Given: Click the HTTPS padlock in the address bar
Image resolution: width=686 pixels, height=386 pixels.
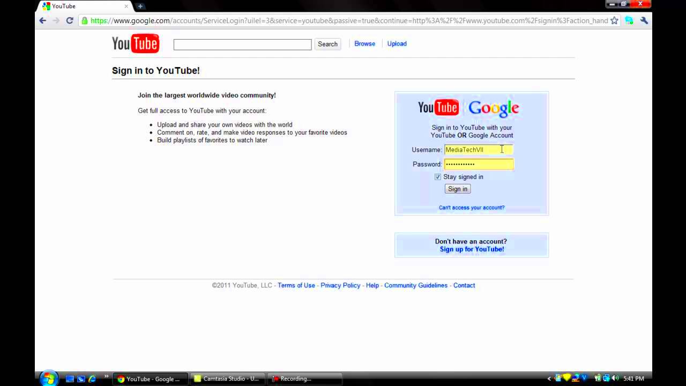Looking at the screenshot, I should (84, 20).
